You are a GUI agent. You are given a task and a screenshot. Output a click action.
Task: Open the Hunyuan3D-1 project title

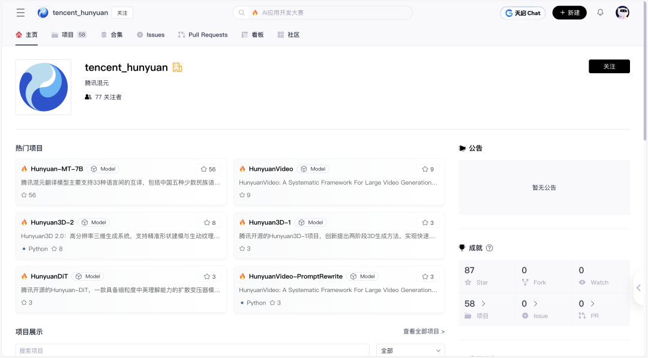pos(269,222)
